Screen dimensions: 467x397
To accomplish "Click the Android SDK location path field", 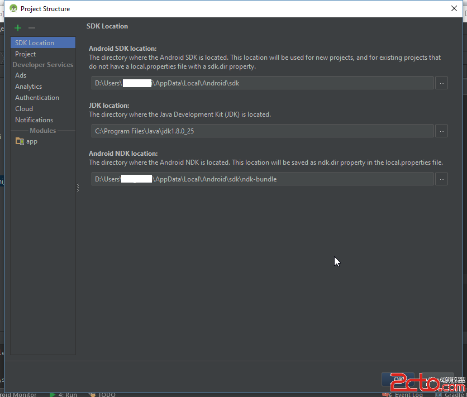I will [x=262, y=83].
